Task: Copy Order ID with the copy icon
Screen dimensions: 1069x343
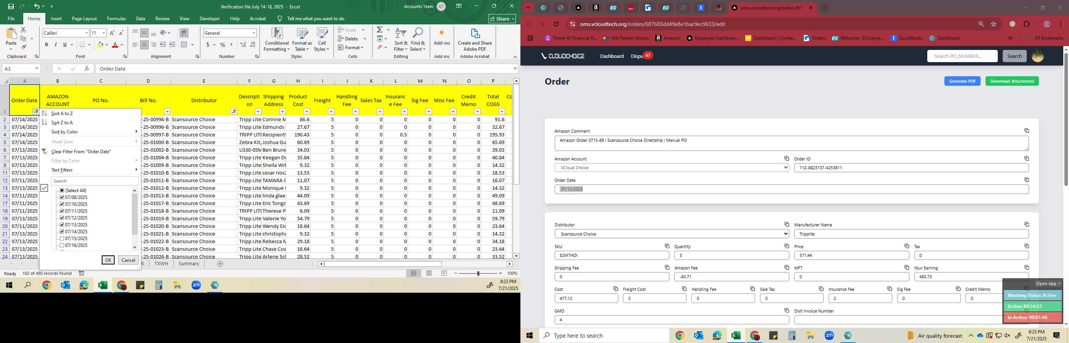Action: 1027,158
